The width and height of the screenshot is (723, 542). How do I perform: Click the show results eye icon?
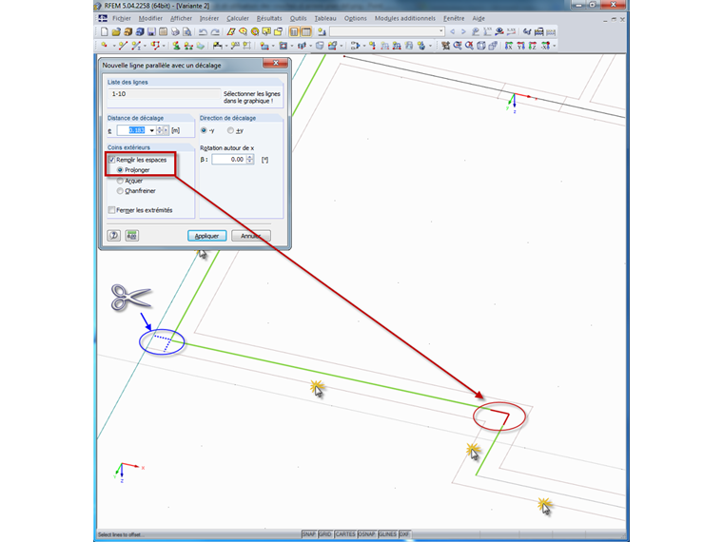tap(499, 31)
